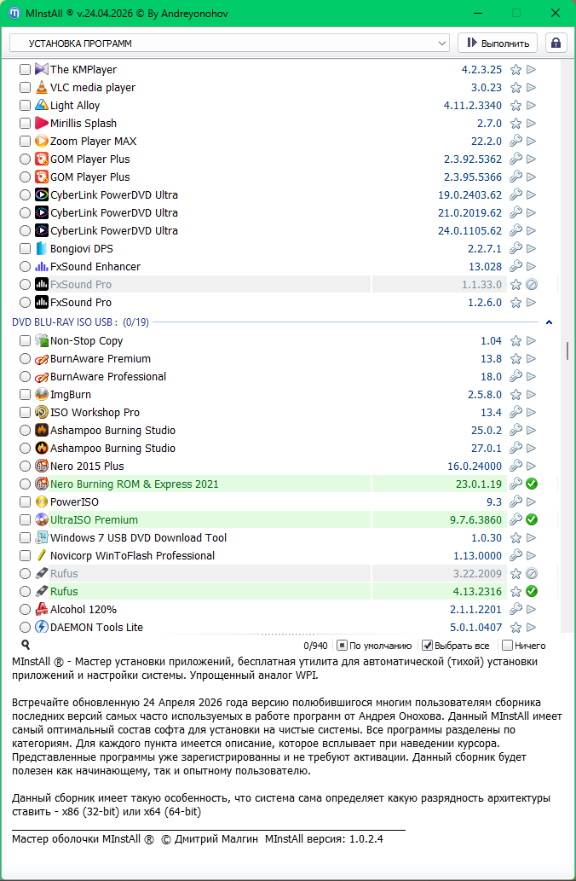The image size is (576, 881).
Task: Check the Light Alloy checkbox
Action: coord(25,105)
